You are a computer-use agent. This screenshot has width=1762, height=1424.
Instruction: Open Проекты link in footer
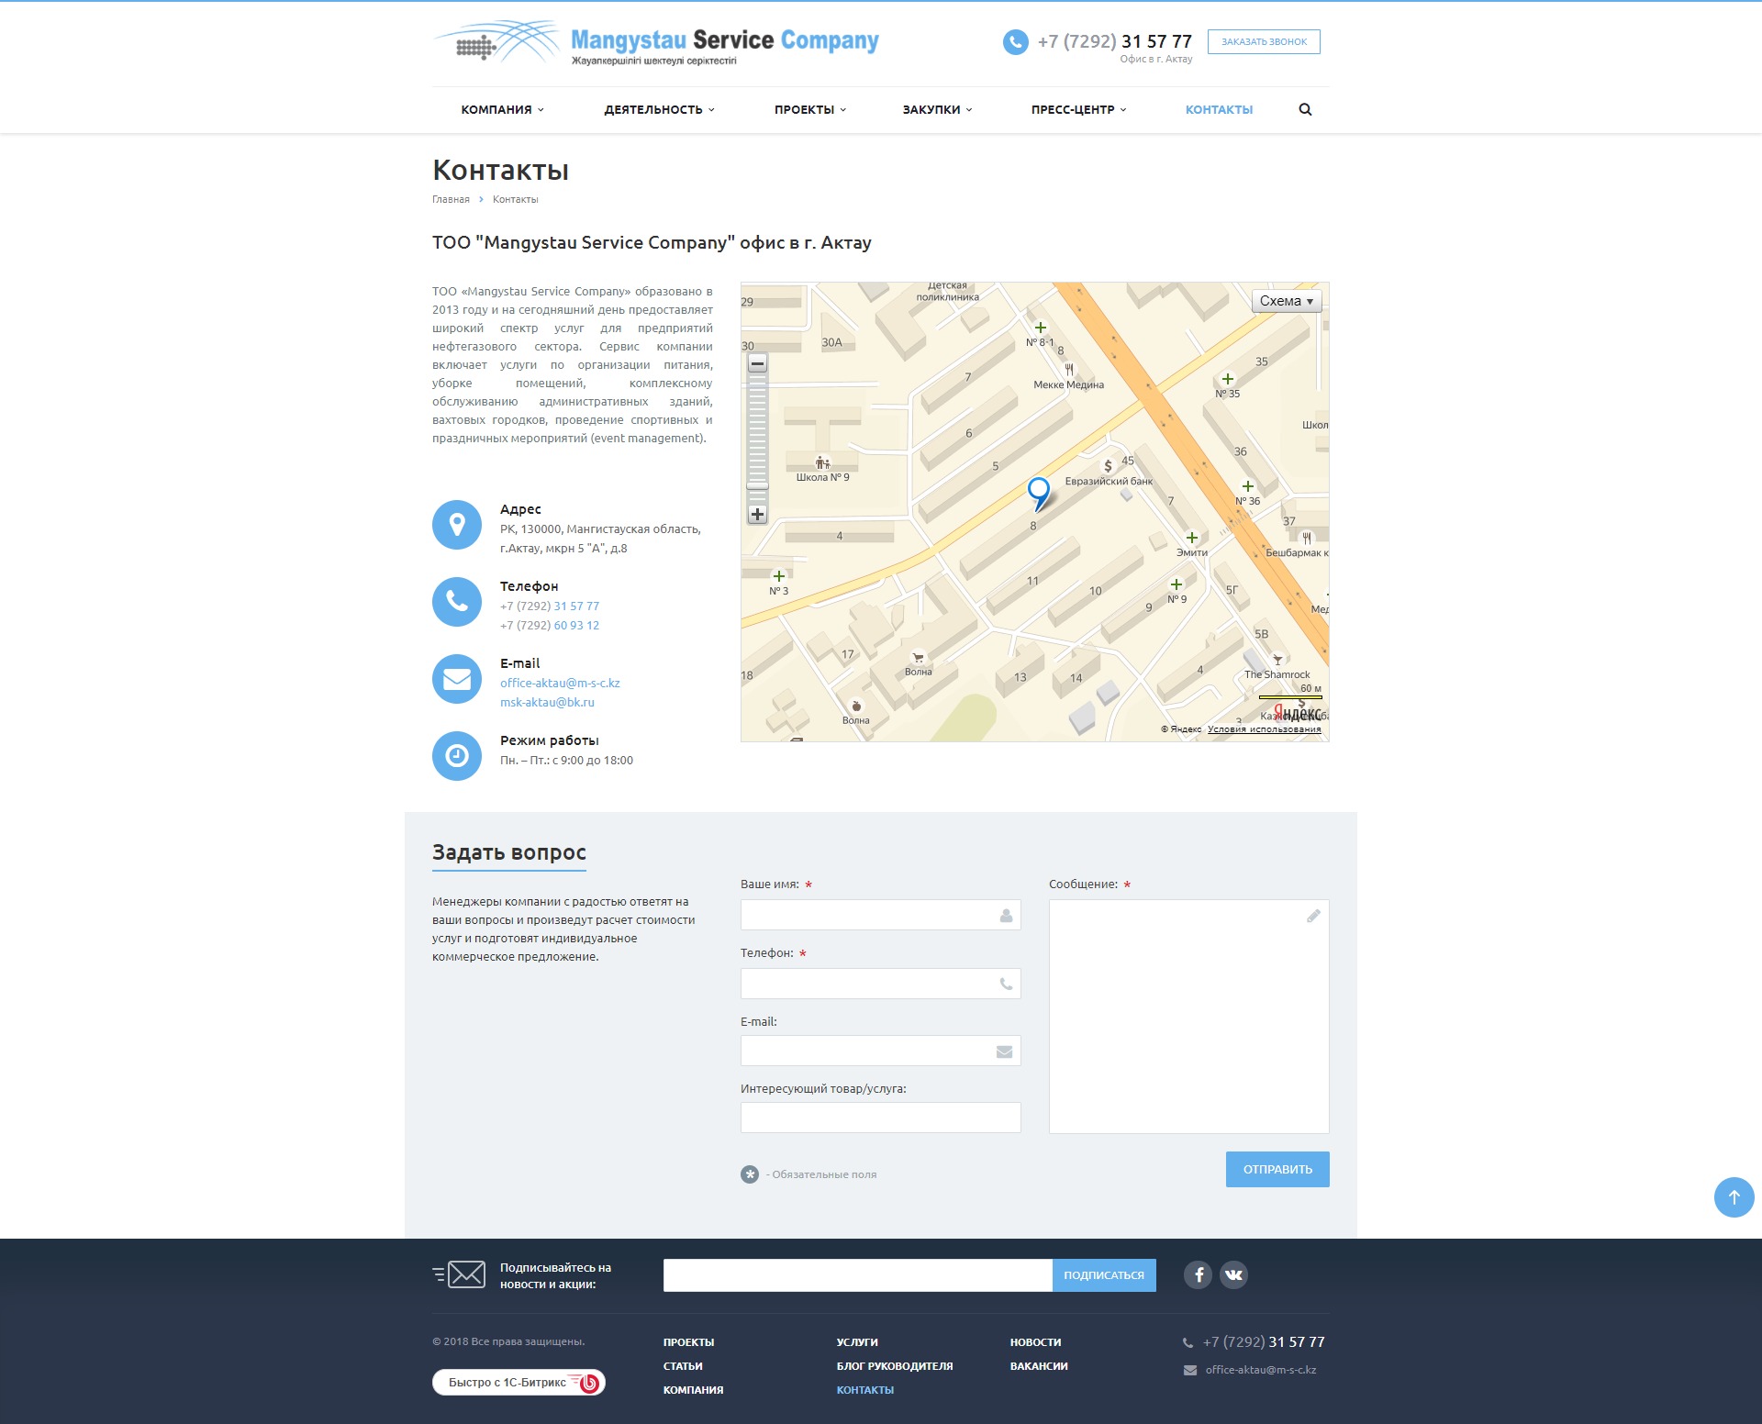[x=688, y=1342]
